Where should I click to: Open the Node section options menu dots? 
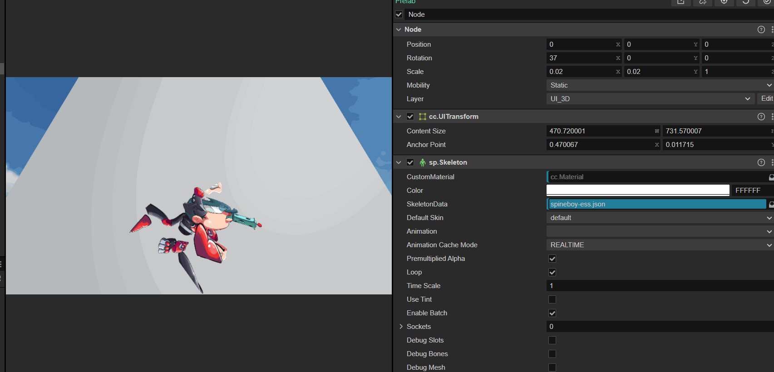tap(772, 29)
